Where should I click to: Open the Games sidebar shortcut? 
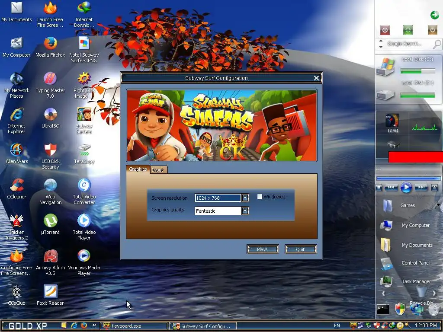tap(399, 205)
